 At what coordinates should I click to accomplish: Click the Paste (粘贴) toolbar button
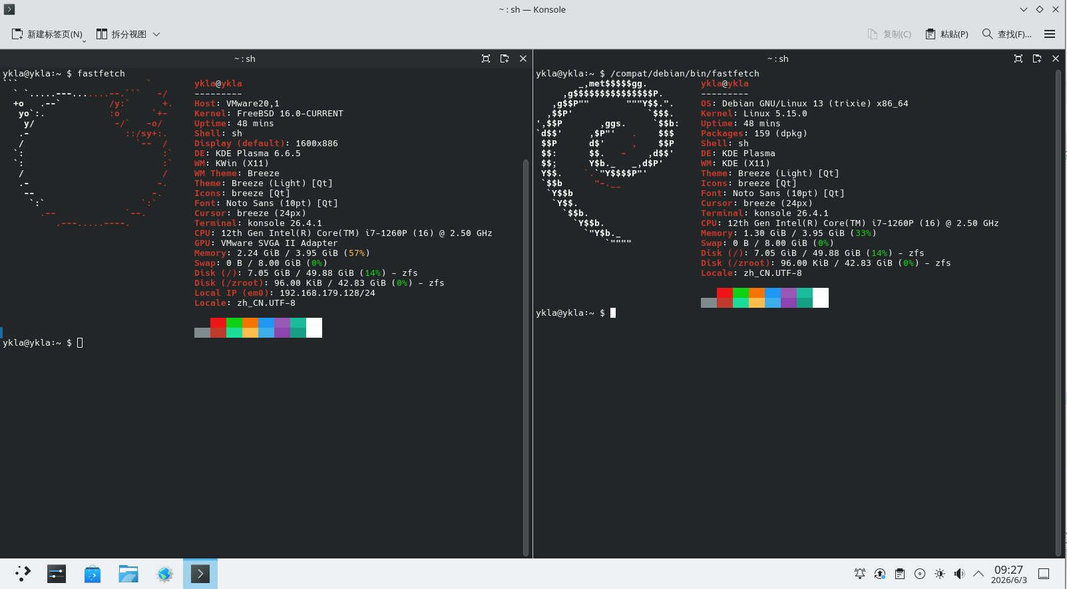pos(947,34)
